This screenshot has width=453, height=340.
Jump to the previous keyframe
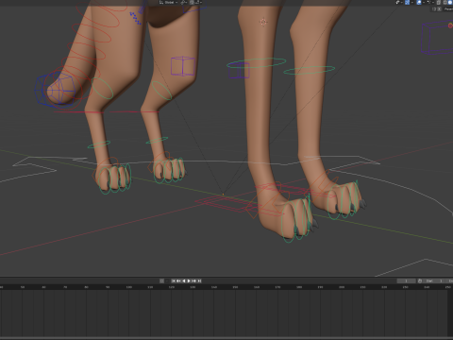[178, 280]
